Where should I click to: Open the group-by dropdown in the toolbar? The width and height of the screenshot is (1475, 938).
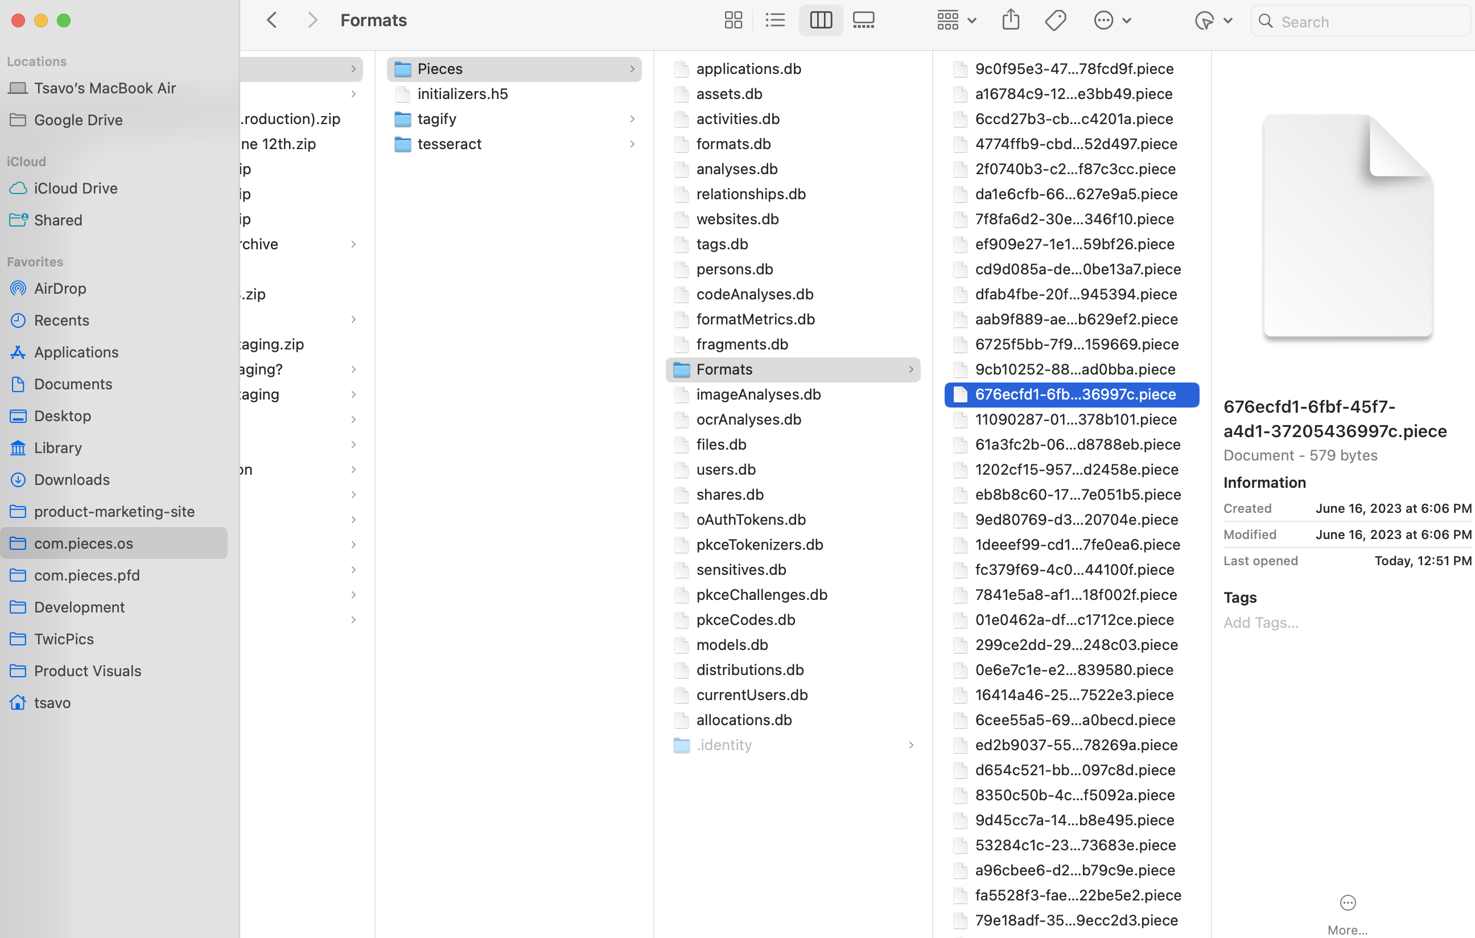point(954,19)
